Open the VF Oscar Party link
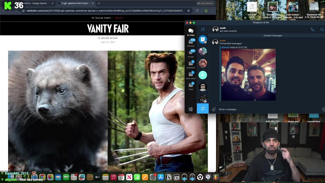325x183 pixels. tap(101, 18)
